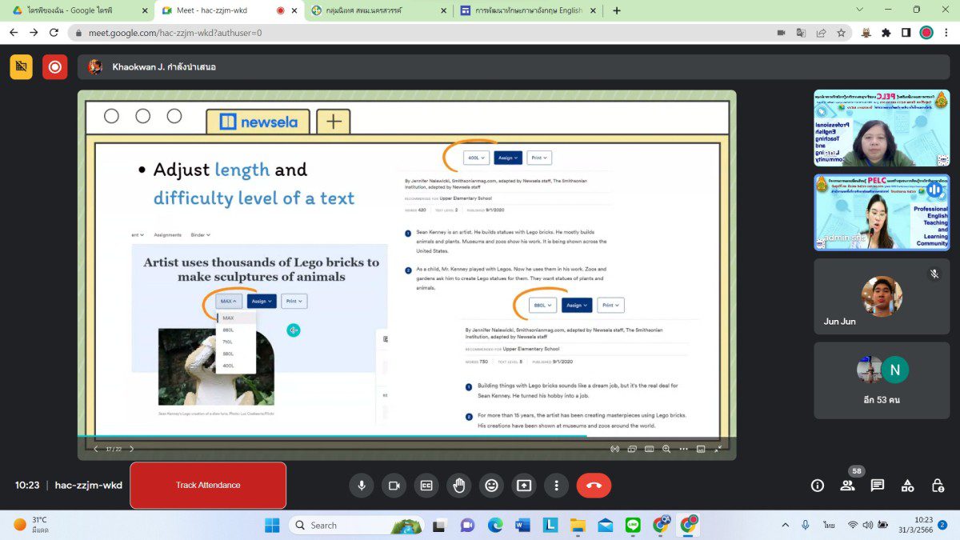
Task: Click the live broadcast icon on presentation bar
Action: (x=614, y=449)
